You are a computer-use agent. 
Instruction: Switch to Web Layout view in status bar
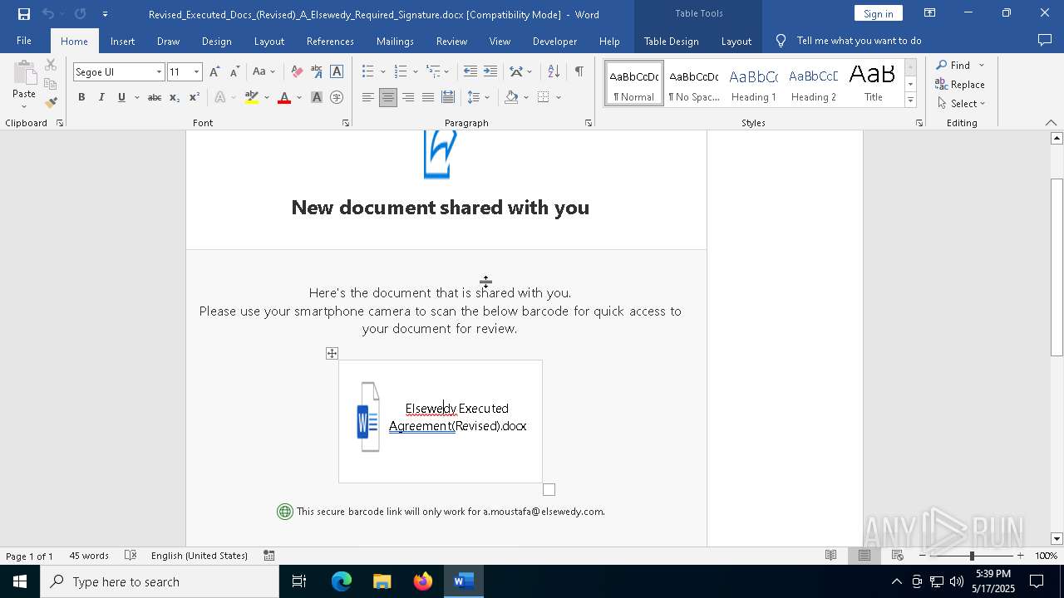coord(898,556)
